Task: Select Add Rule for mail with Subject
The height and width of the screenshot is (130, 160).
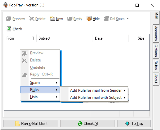Action: tap(94, 98)
